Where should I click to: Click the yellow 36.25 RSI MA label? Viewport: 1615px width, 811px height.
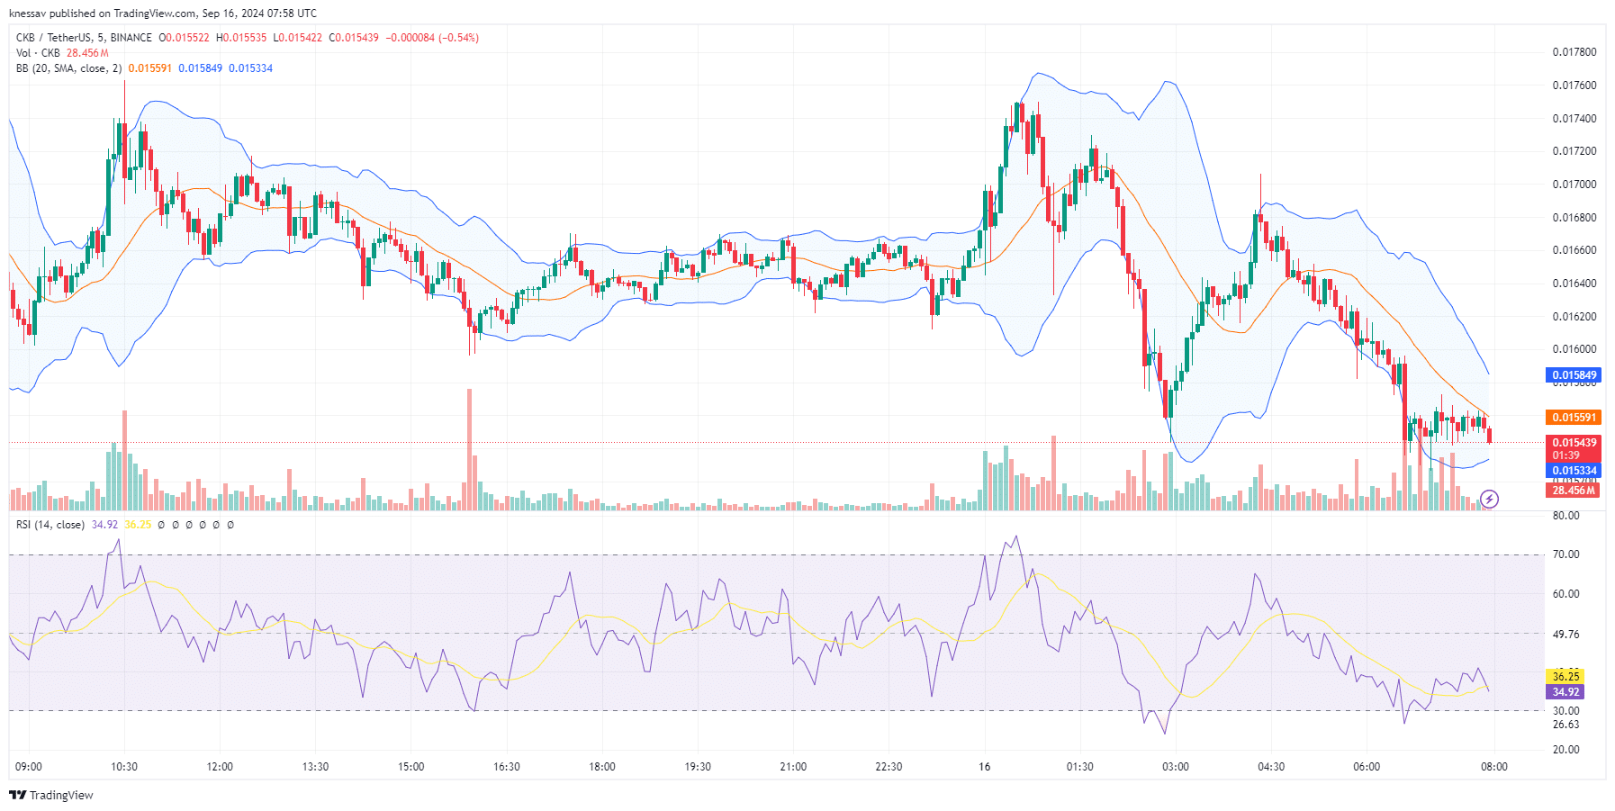click(x=1565, y=676)
